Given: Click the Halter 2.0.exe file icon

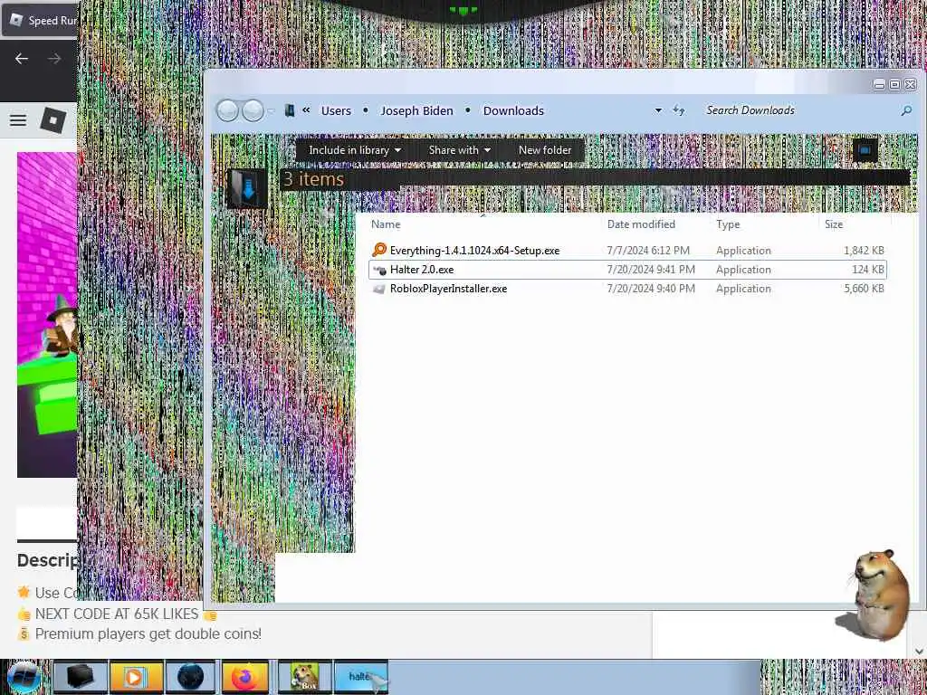Looking at the screenshot, I should [x=379, y=270].
